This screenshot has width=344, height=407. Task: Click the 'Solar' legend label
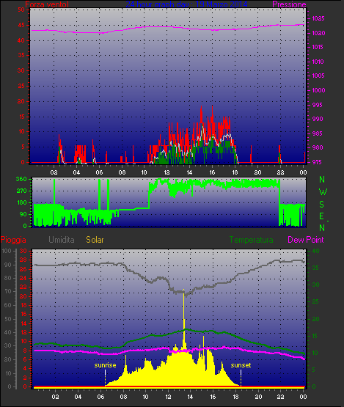(95, 240)
